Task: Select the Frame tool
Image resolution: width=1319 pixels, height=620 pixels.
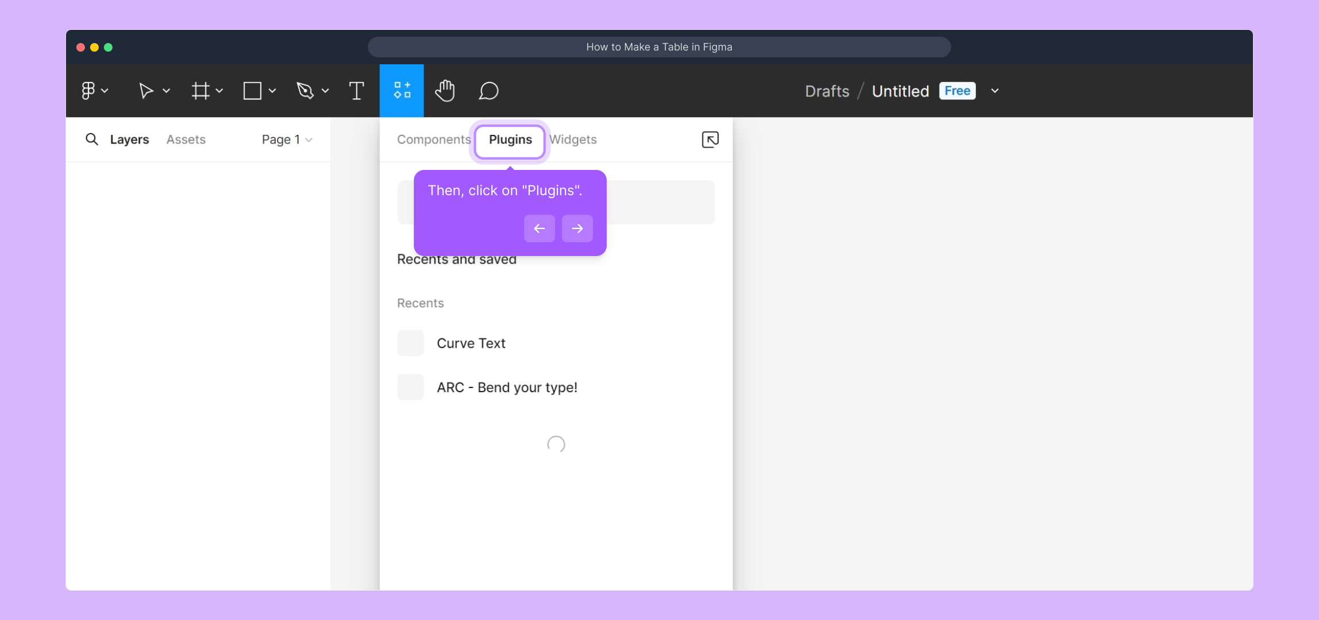Action: click(x=200, y=91)
